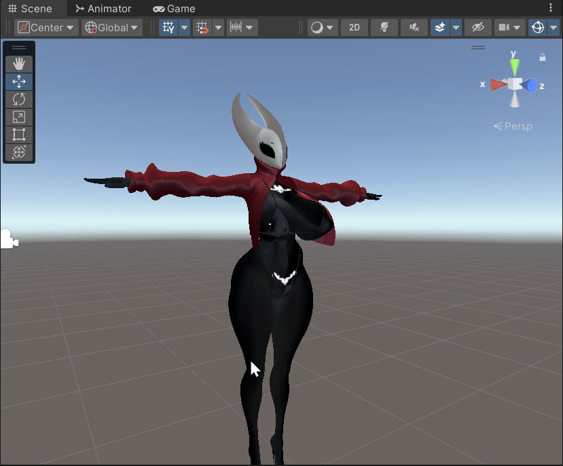The height and width of the screenshot is (466, 563).
Task: Select the Rect transform tool
Action: pos(19,135)
